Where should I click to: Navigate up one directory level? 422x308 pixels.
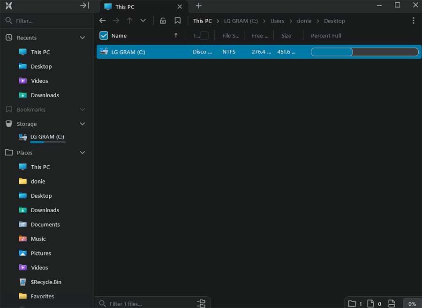point(129,21)
